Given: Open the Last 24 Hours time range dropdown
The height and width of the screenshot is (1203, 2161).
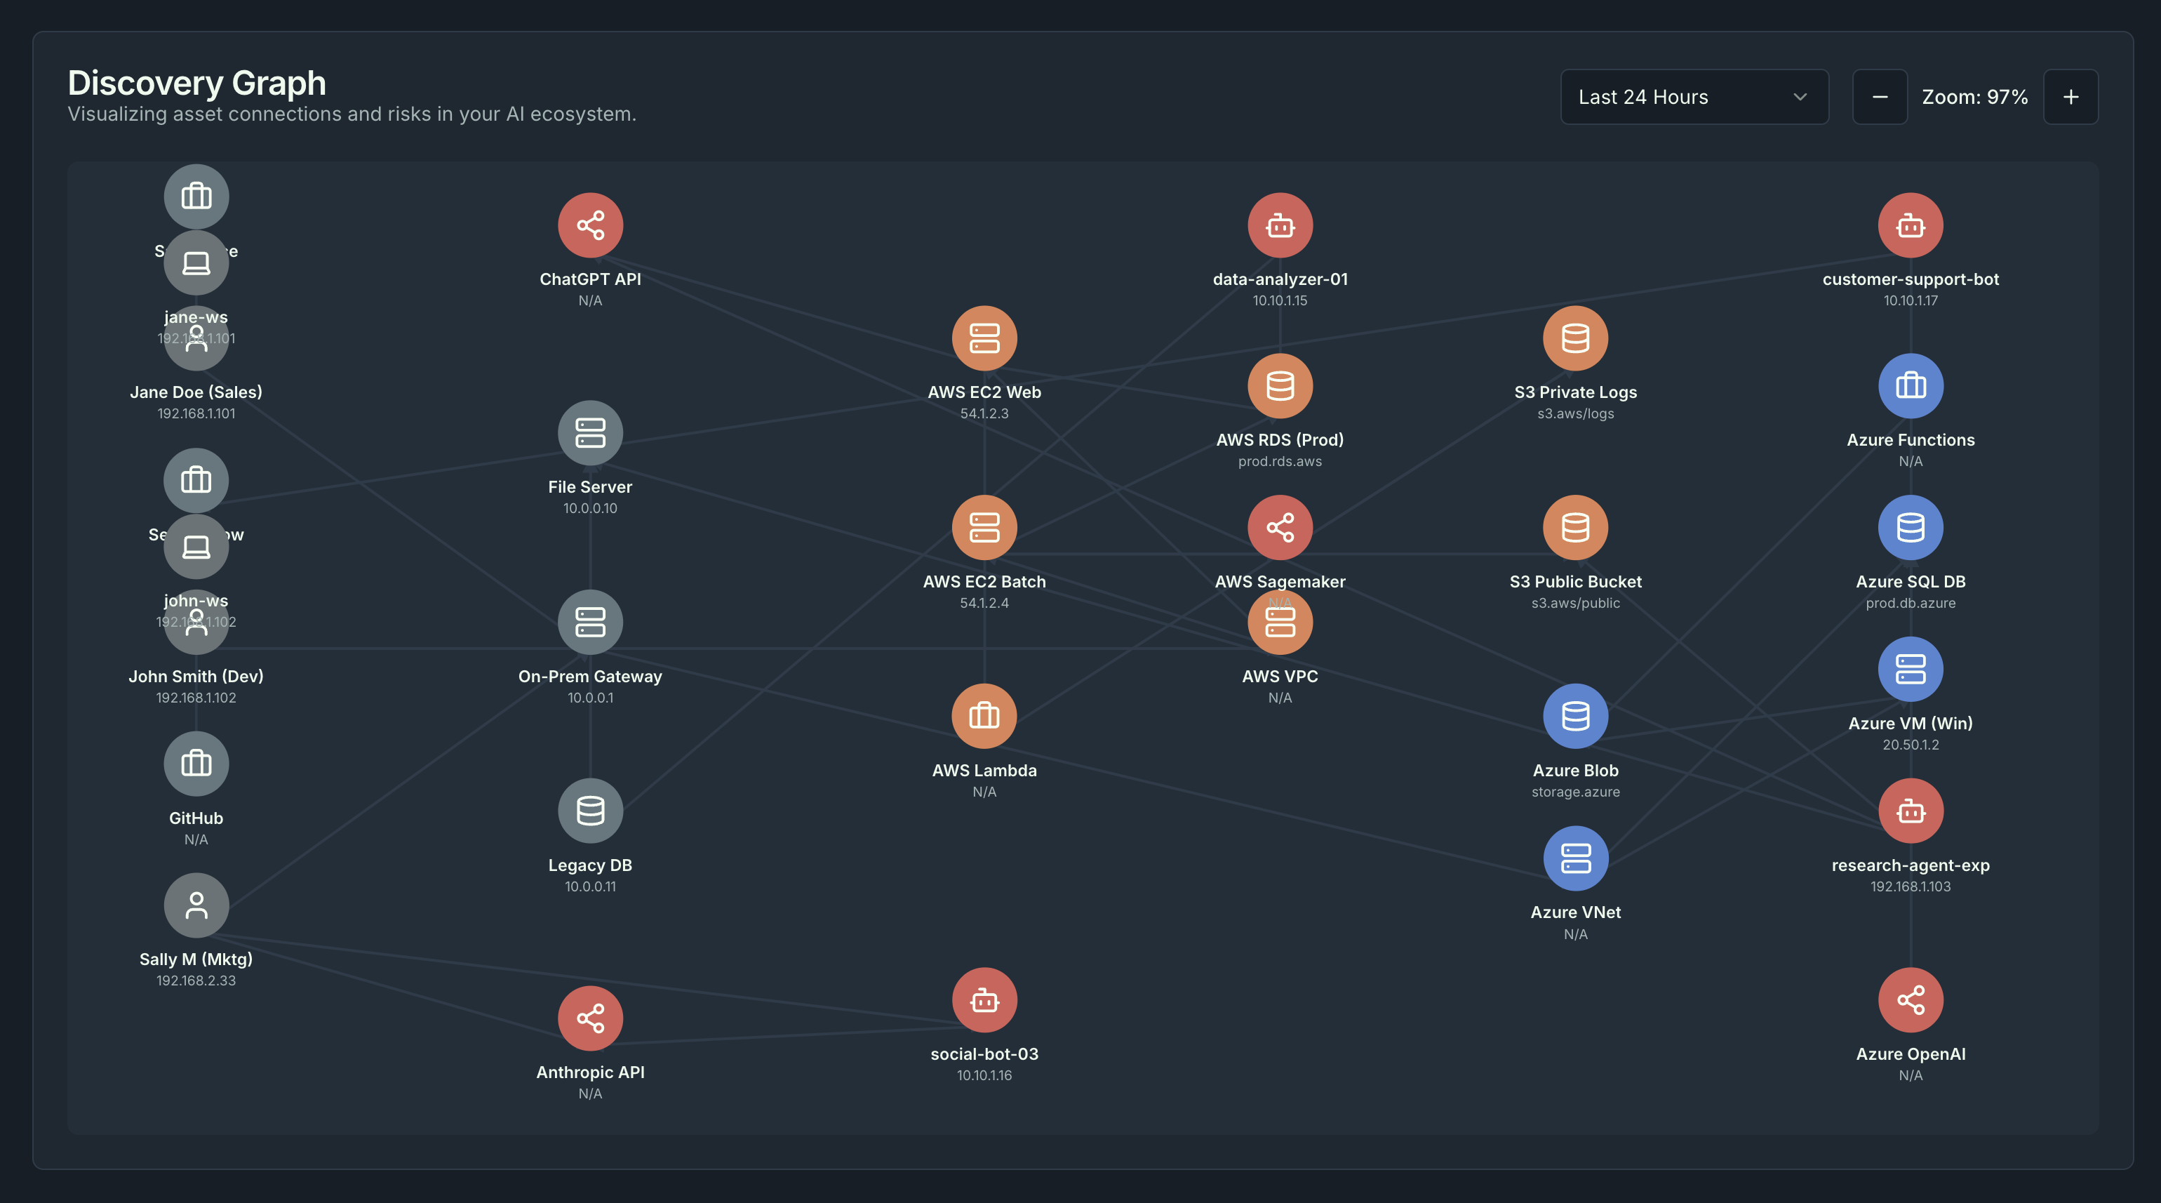Looking at the screenshot, I should point(1694,98).
